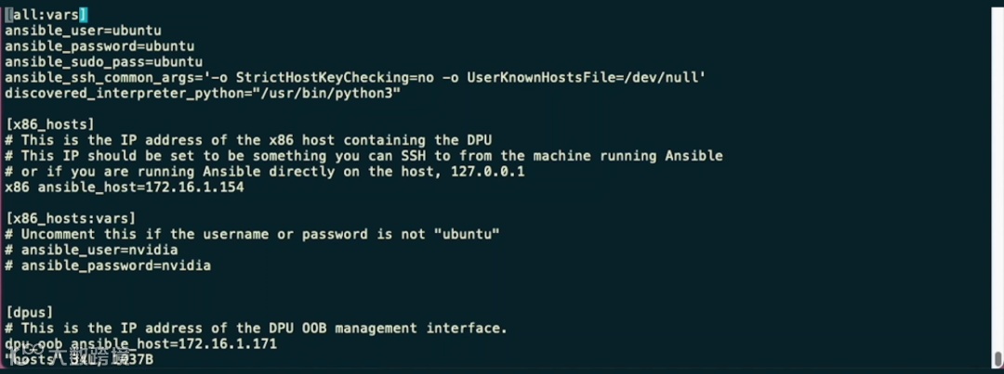Click the ansible_password=ubuntu line

point(99,46)
